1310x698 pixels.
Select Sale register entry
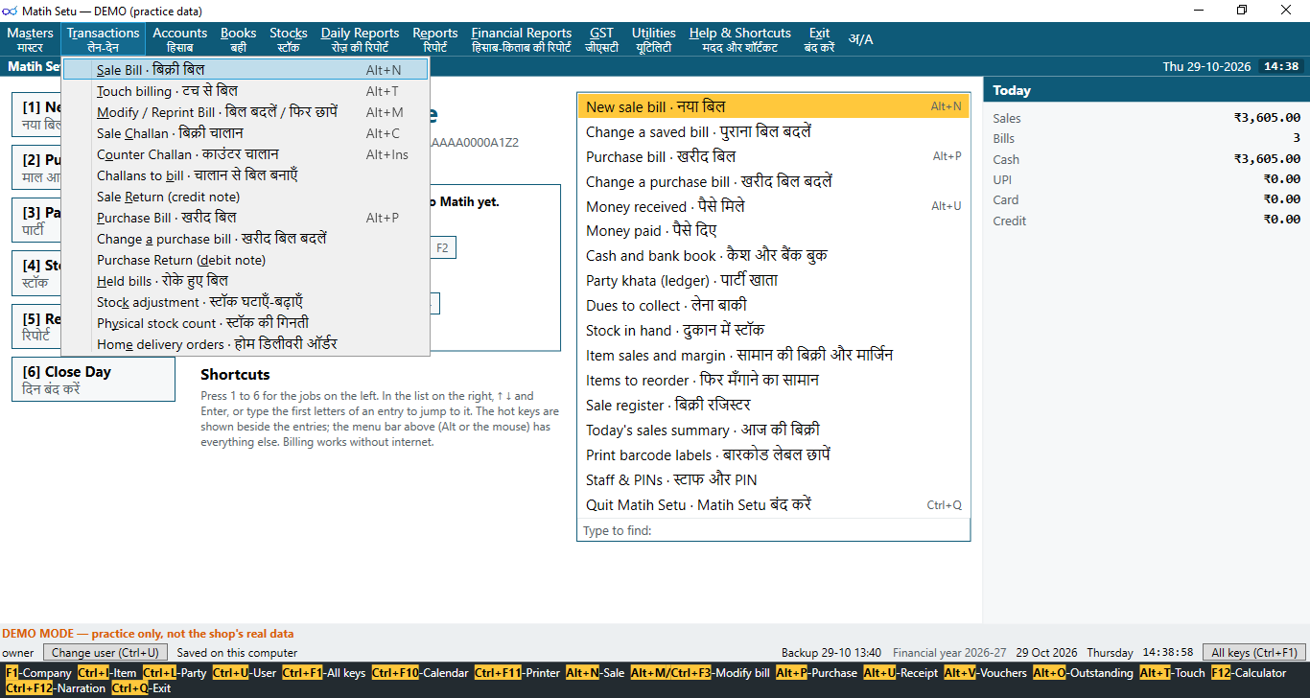[774, 406]
